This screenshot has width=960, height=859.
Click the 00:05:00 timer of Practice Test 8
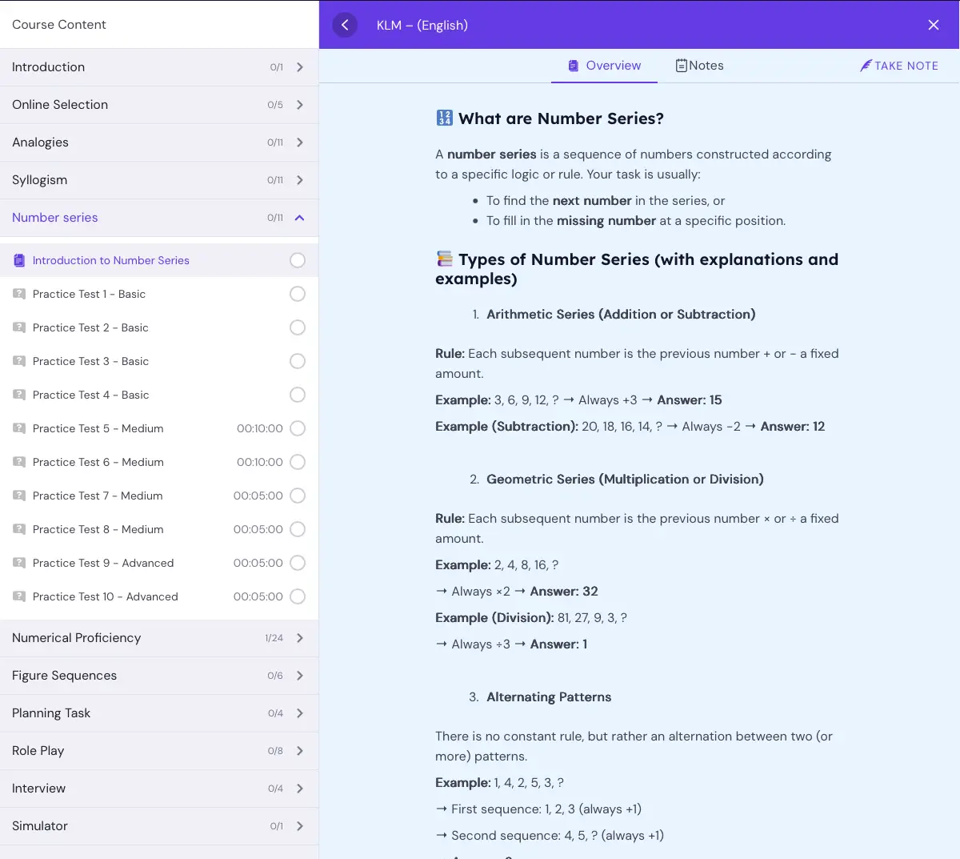pyautogui.click(x=258, y=529)
